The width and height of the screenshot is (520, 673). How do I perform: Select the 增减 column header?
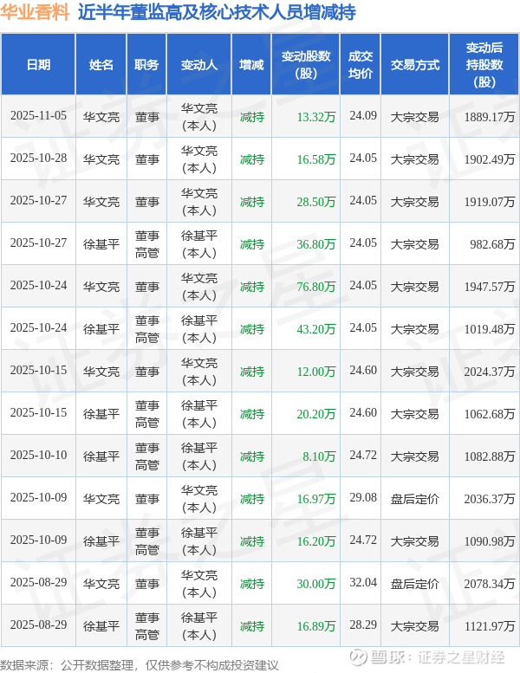[x=251, y=65]
